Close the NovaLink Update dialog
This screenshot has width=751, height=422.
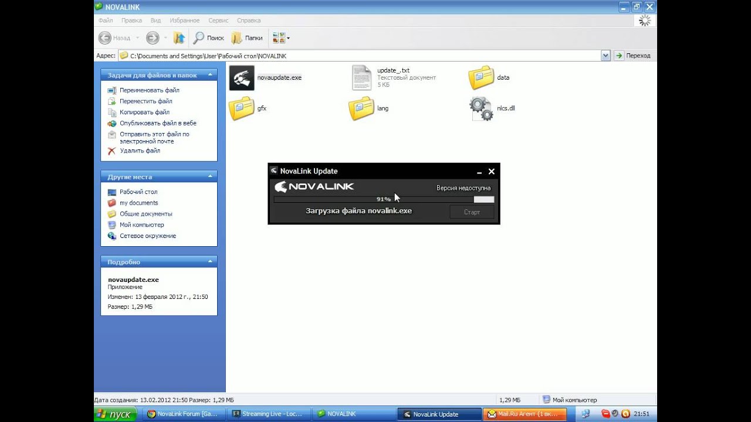click(492, 172)
